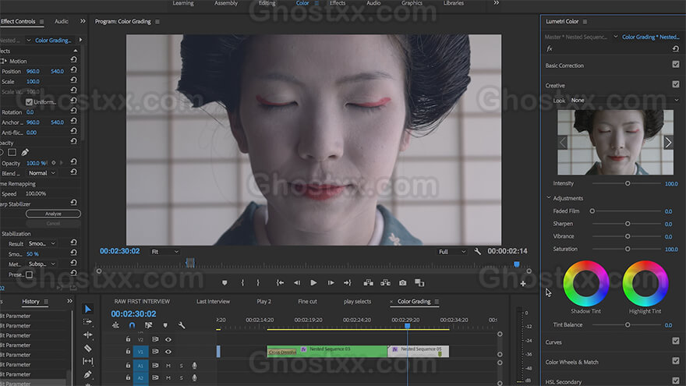Open the button editor plus icon

tap(523, 284)
